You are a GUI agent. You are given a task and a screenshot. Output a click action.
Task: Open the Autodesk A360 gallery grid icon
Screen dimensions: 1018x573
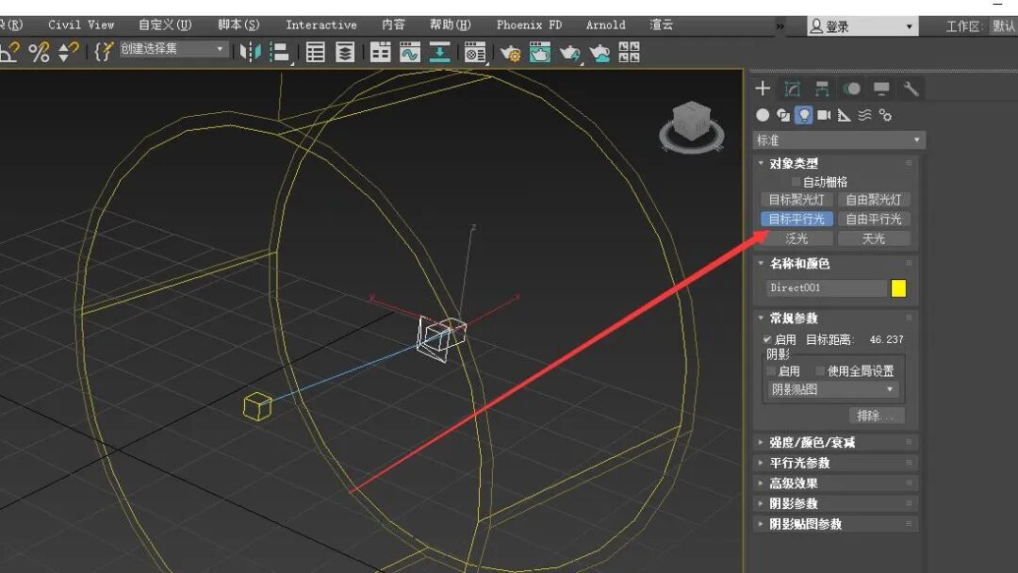pos(629,52)
